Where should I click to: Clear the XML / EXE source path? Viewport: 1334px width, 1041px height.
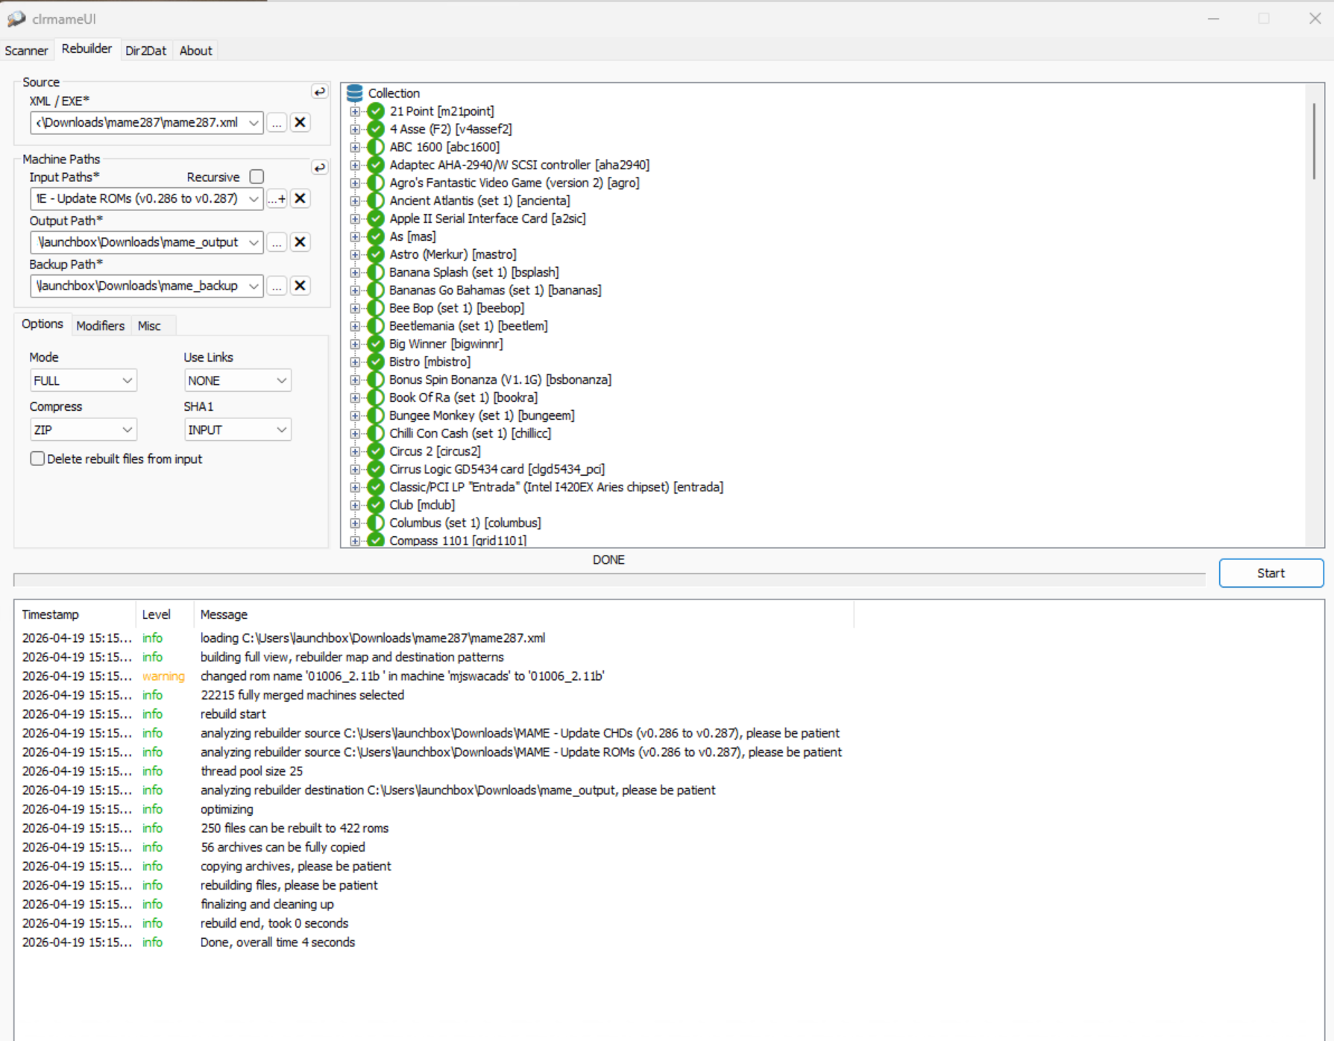click(x=300, y=122)
